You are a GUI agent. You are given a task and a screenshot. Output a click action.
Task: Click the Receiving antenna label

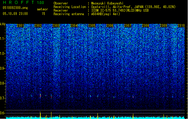69,14
